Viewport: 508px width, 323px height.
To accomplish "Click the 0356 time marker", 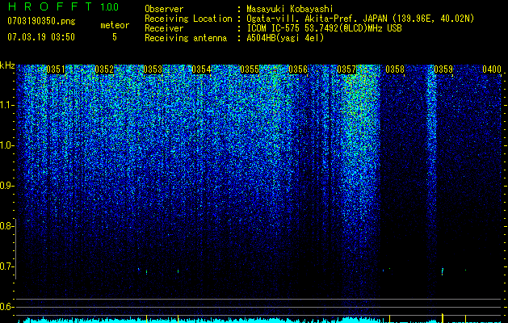I will tap(298, 69).
